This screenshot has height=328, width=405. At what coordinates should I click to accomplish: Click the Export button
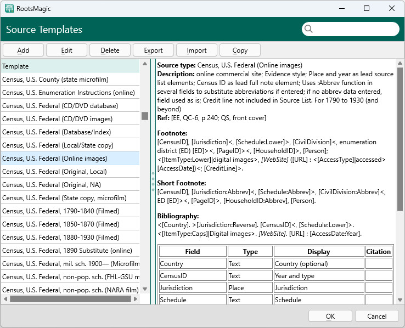pos(154,50)
